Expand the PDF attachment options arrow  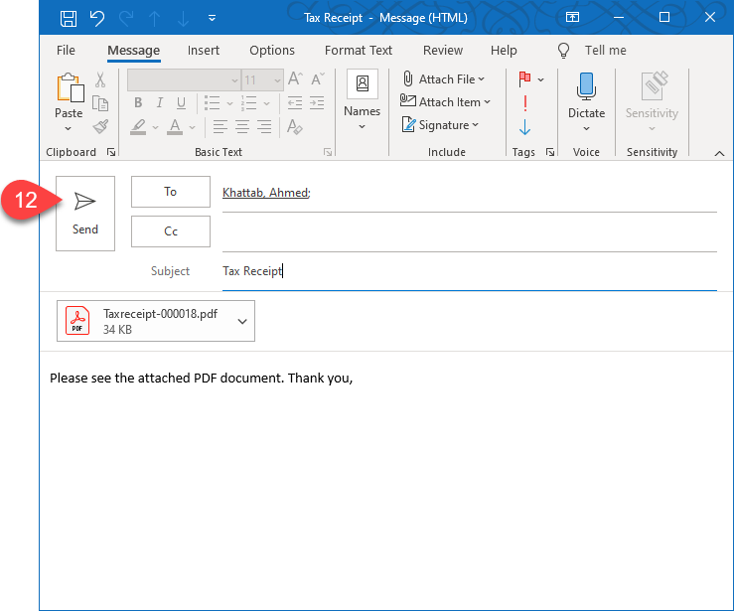tap(242, 321)
